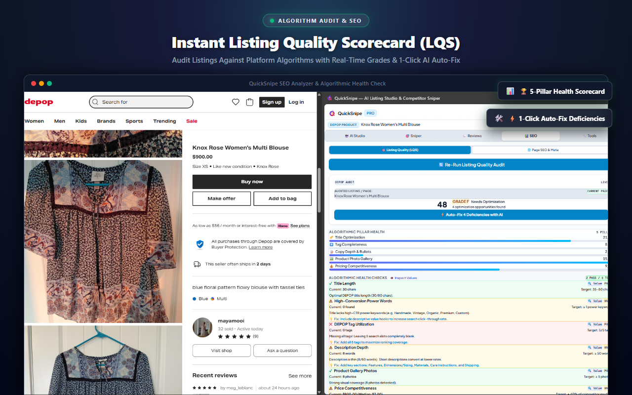Open the Sale category in Depop menu
Viewport: 632px width, 395px height.
click(192, 121)
